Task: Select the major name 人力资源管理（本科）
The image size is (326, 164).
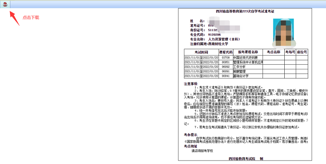Action: pos(224,39)
